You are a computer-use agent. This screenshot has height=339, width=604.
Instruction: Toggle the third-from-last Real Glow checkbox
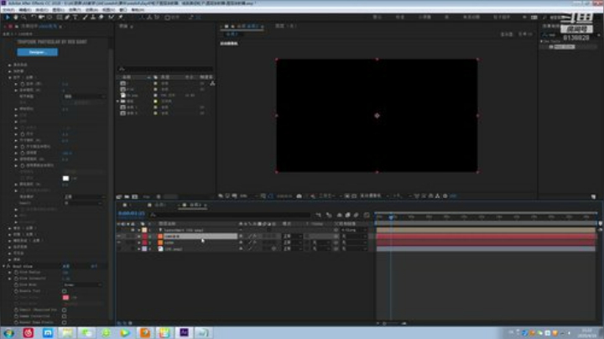pyautogui.click(x=65, y=310)
